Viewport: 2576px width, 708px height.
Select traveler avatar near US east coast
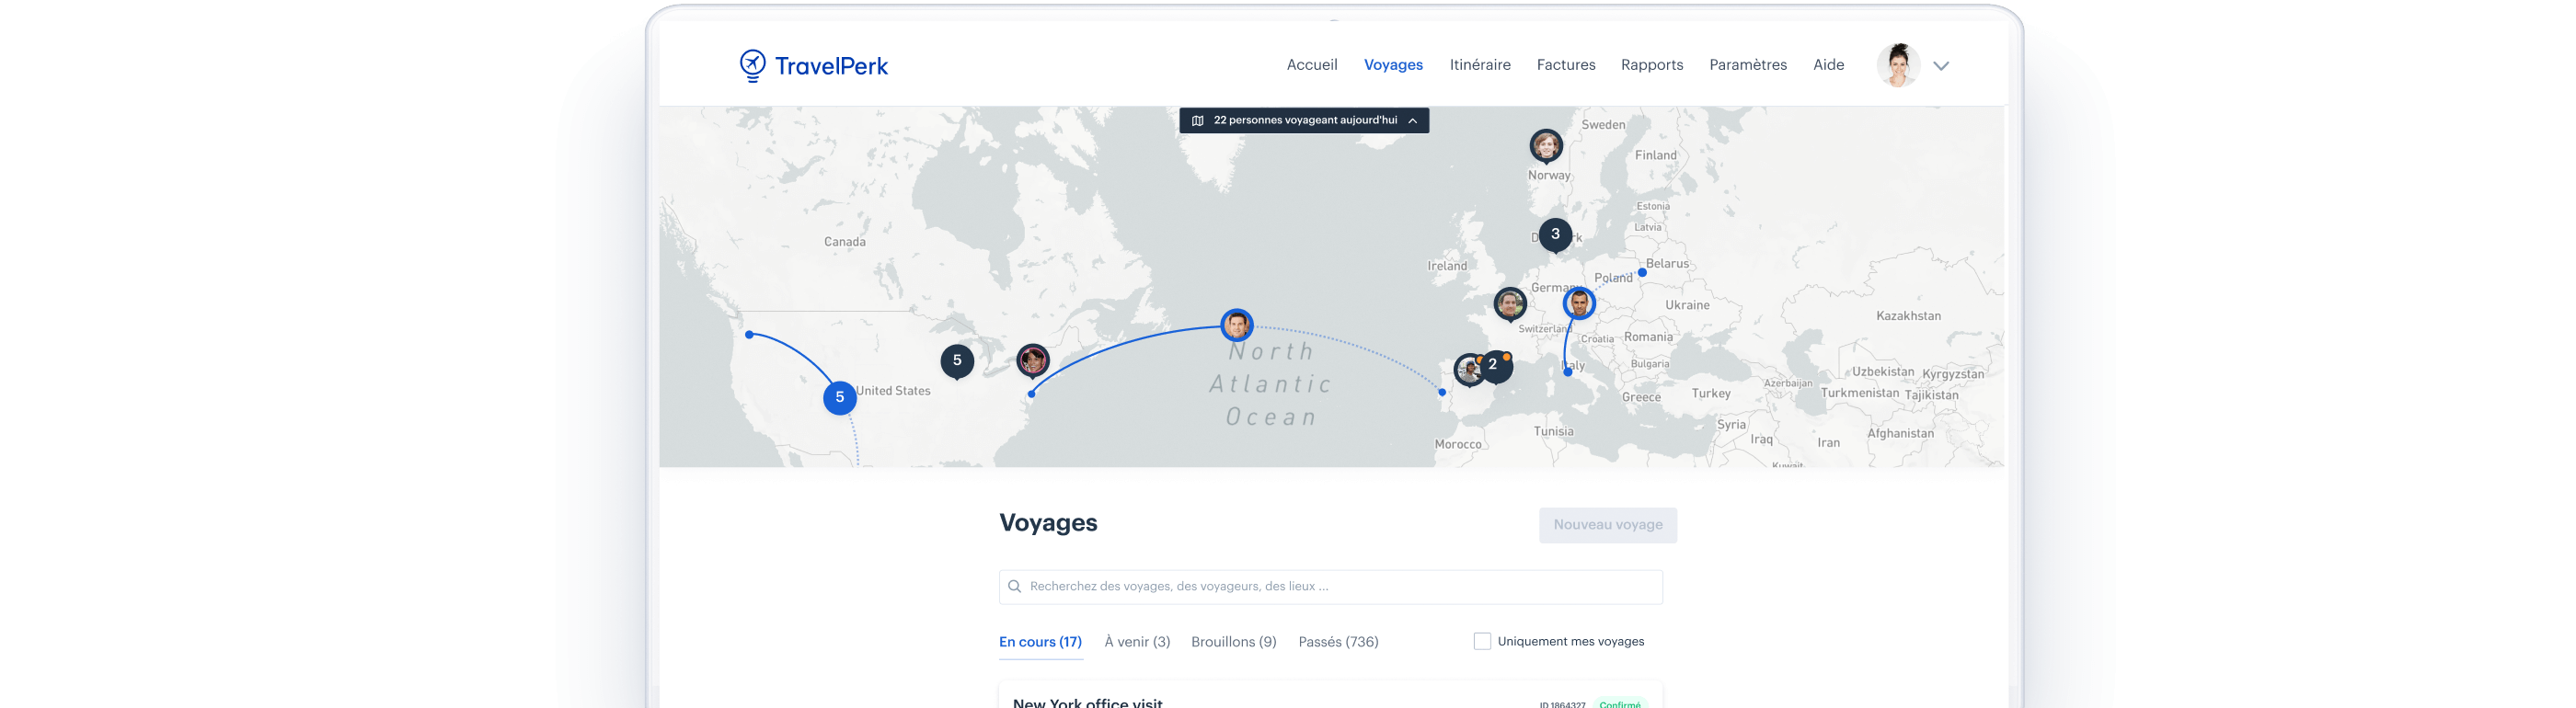pyautogui.click(x=1032, y=360)
